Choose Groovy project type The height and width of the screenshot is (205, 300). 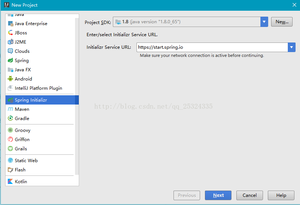point(40,130)
